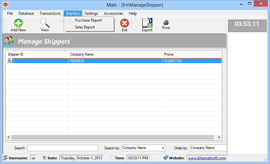Minimize the Main window
This screenshot has width=270, height=164.
(241, 4)
